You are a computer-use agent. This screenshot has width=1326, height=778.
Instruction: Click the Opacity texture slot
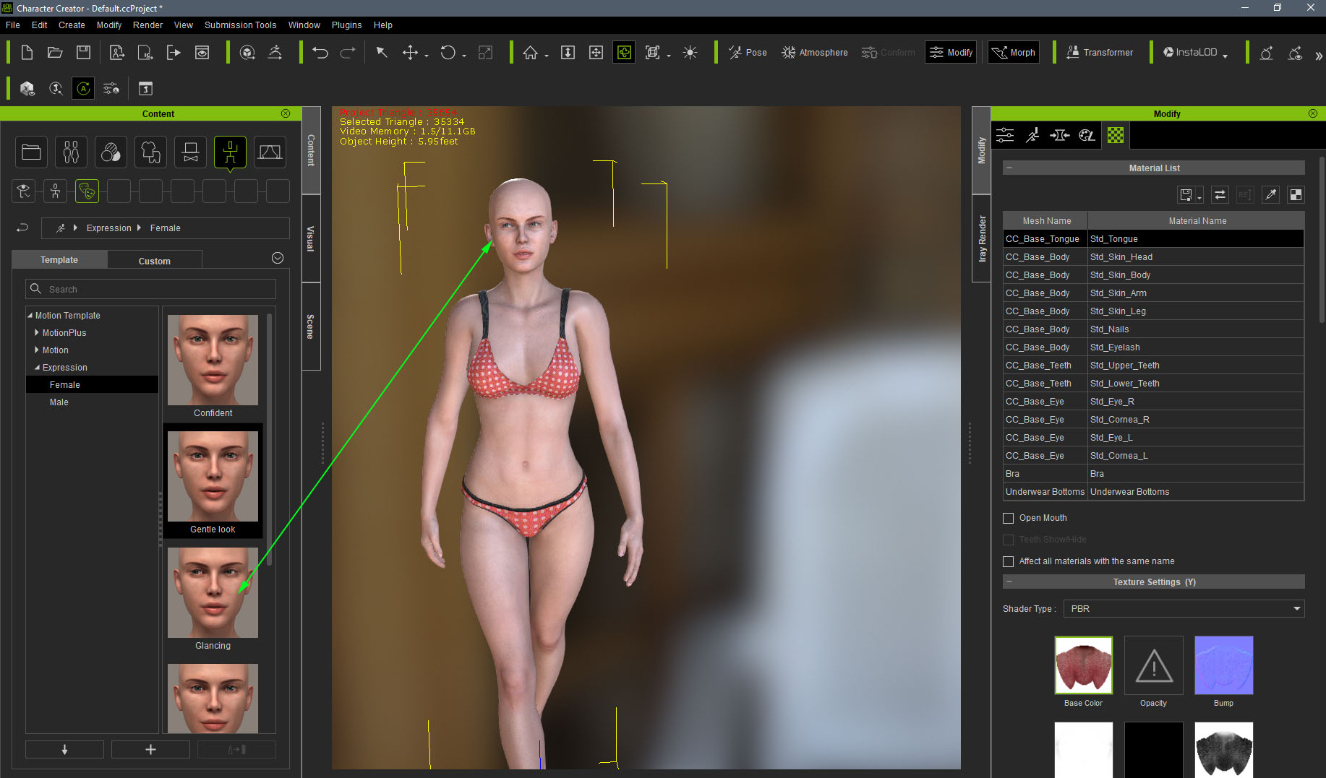1153,665
